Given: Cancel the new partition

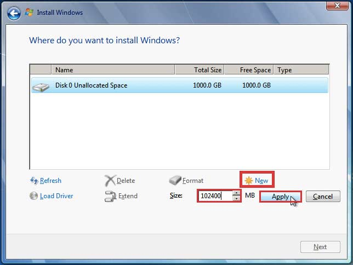Looking at the screenshot, I should click(x=323, y=197).
